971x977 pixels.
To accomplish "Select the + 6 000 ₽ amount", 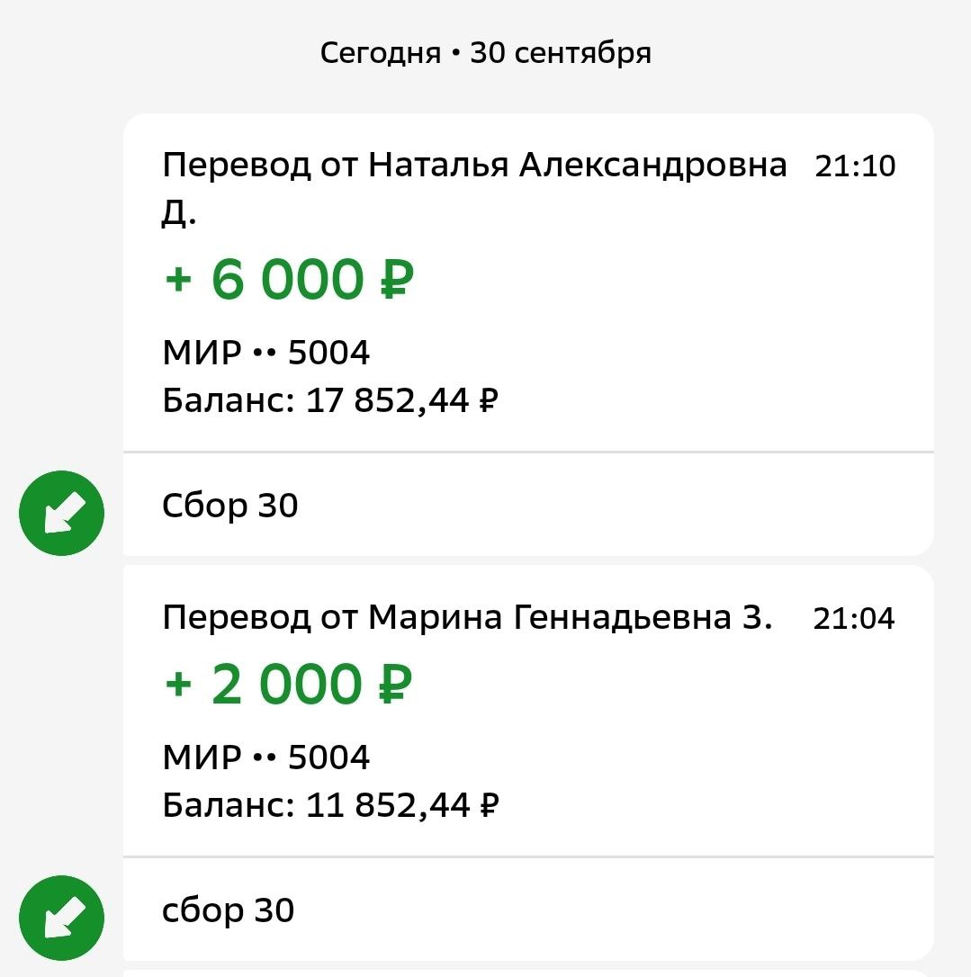I will [x=289, y=280].
